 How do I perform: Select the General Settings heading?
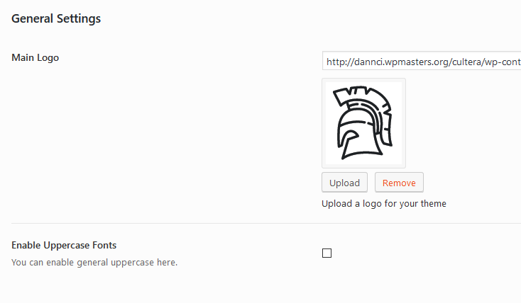click(56, 18)
